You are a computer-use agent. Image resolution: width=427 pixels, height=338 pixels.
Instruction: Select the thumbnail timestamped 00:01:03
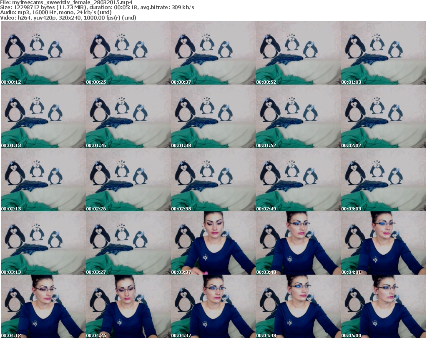click(383, 53)
